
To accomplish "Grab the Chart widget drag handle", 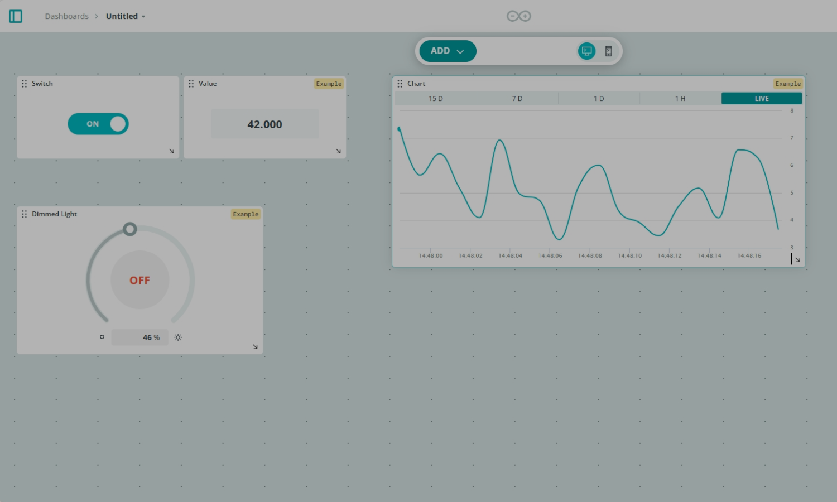I will pyautogui.click(x=400, y=84).
